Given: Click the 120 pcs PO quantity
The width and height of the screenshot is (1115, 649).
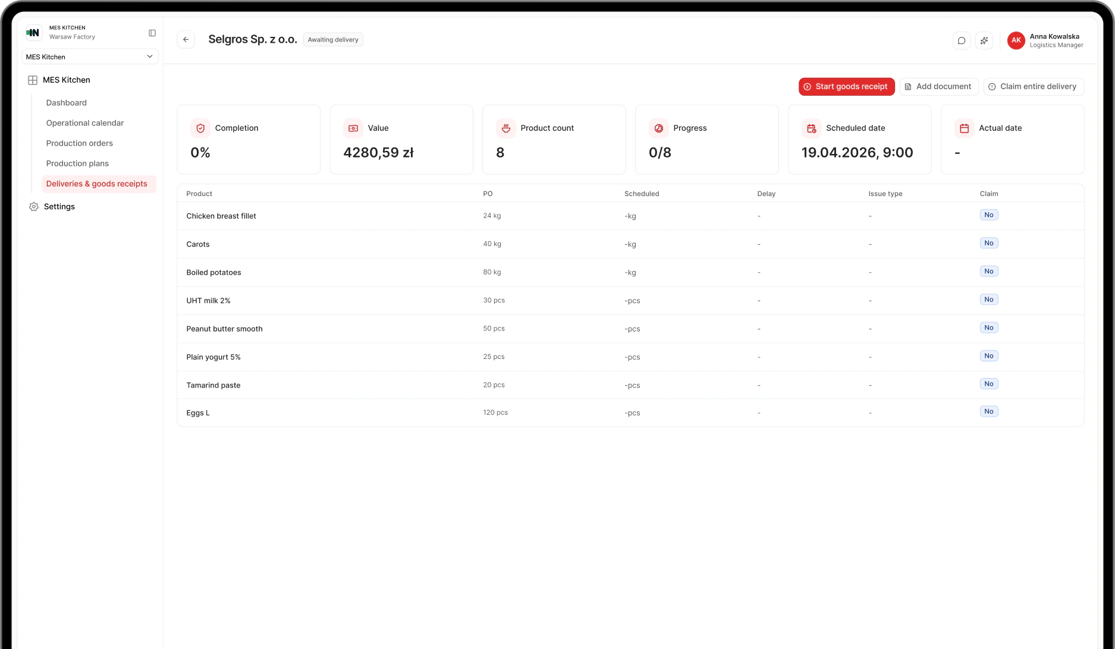Looking at the screenshot, I should click(x=495, y=412).
